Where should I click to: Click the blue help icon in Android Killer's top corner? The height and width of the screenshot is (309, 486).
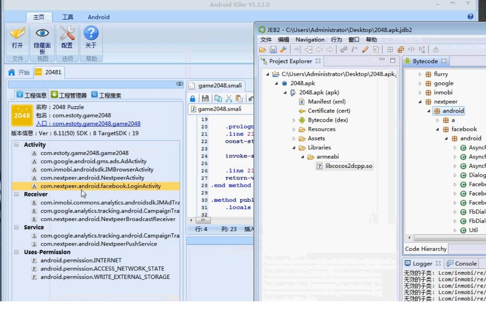470,16
